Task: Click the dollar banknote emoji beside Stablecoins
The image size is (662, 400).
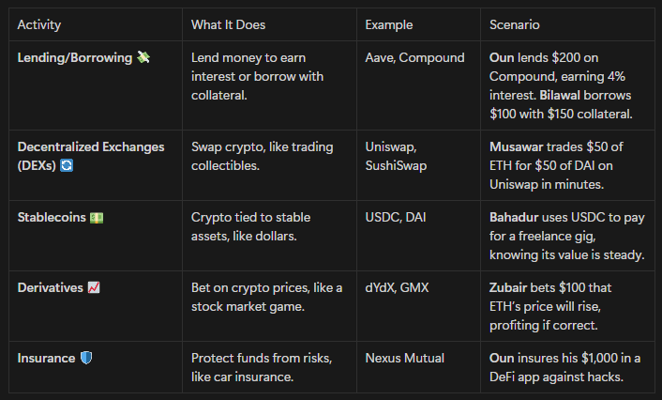Action: 97,218
